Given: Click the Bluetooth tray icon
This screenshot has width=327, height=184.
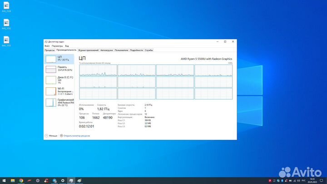Looking at the screenshot, I should click(282, 181).
